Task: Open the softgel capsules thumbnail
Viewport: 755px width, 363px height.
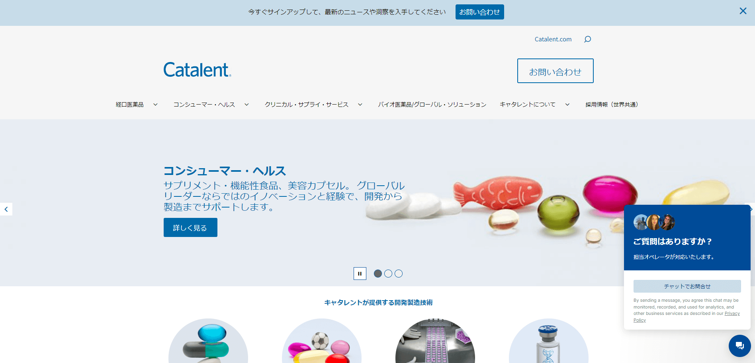Action: (322, 341)
